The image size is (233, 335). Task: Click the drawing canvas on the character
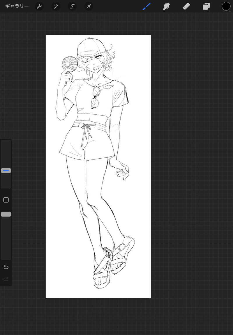[x=98, y=166]
